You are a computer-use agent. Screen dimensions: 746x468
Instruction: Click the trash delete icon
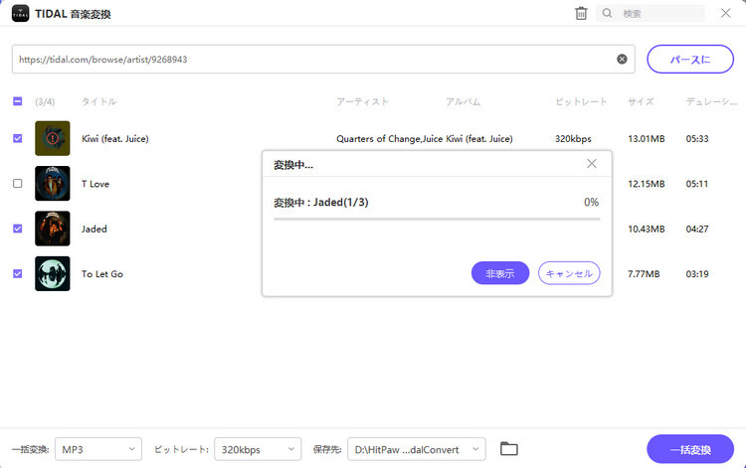581,13
